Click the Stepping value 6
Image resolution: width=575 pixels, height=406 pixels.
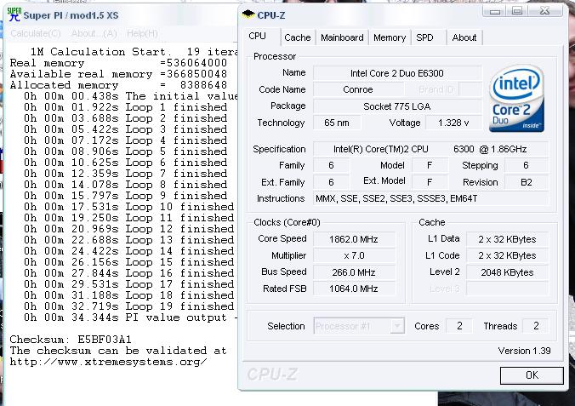(x=527, y=166)
